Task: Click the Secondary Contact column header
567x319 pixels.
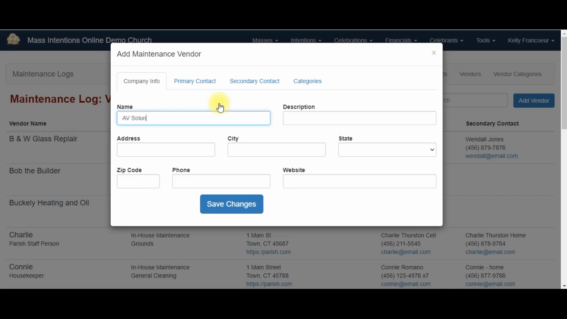Action: 492,124
